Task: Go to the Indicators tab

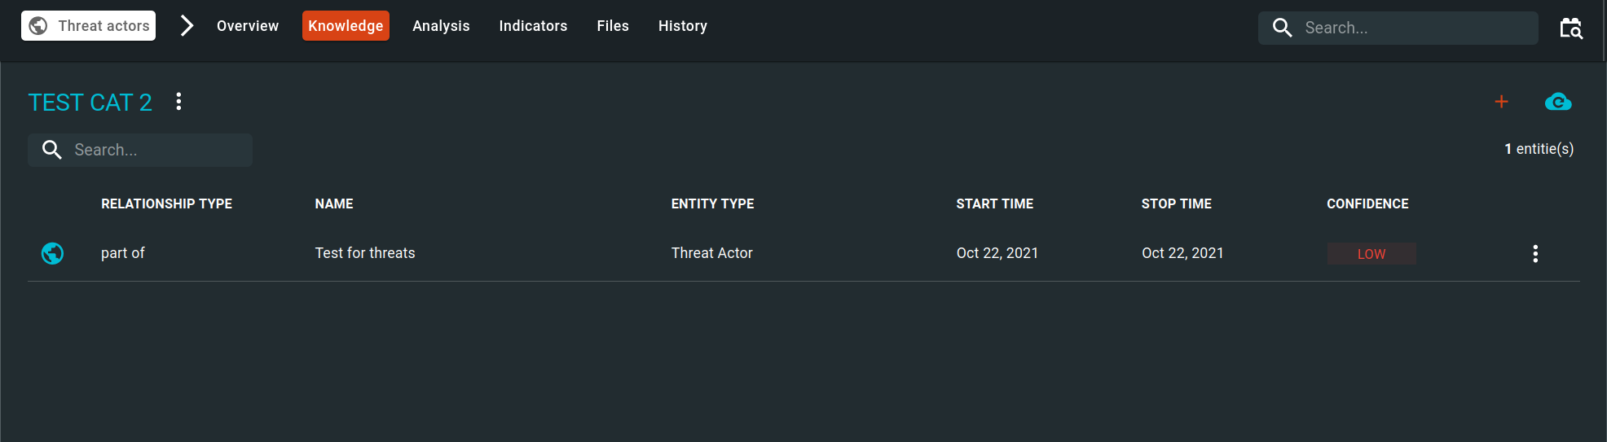Action: pos(533,26)
